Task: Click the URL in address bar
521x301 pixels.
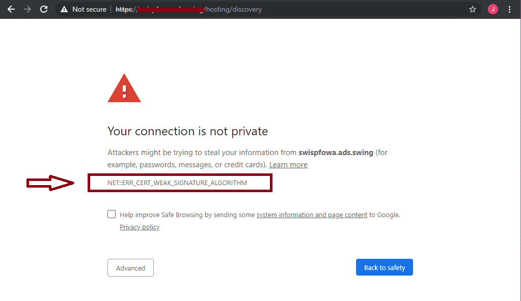Action: tap(189, 9)
